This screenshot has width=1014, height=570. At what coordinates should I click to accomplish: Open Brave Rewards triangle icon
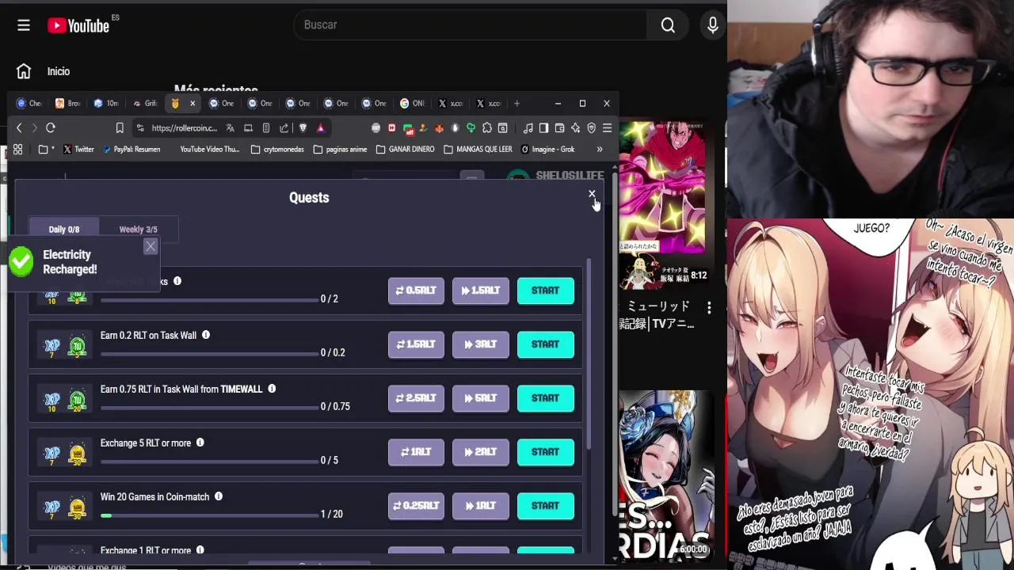tap(321, 127)
